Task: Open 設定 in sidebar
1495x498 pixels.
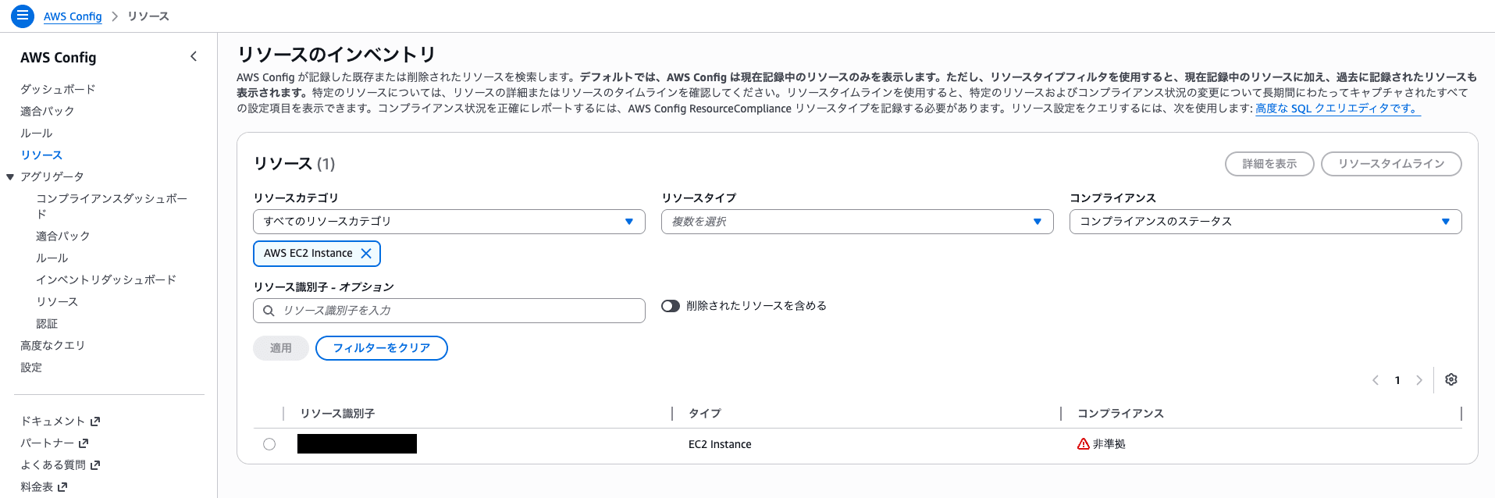Action: click(x=31, y=367)
